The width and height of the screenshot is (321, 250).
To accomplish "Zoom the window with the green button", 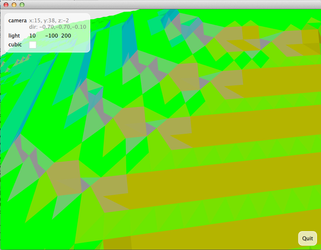I will click(x=22, y=5).
